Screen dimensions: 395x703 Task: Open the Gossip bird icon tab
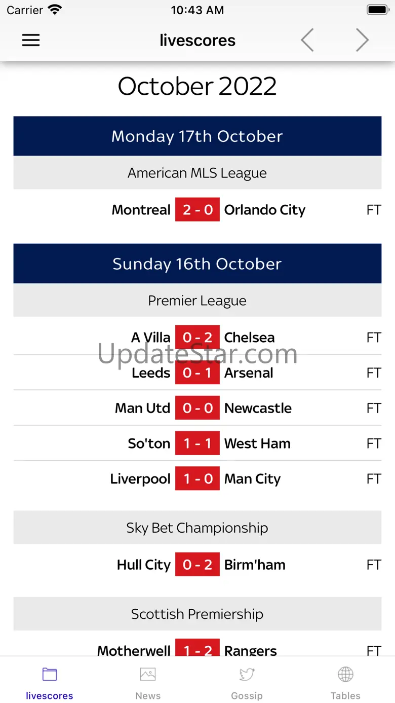(x=247, y=674)
